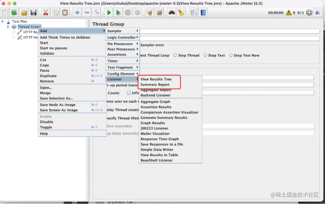The height and width of the screenshot is (204, 325).
Task: Collapse the Test Plan tree node
Action: click(2, 21)
